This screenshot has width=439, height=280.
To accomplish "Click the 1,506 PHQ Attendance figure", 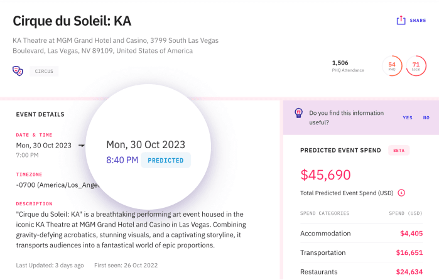I will pos(340,63).
